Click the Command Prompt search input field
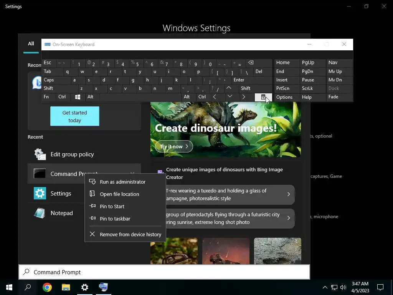This screenshot has width=393, height=295. (x=164, y=272)
